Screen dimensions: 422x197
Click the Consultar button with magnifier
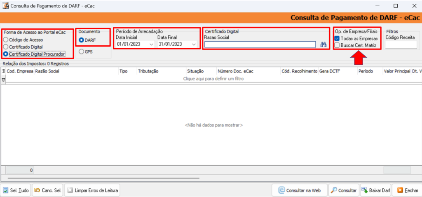344,190
